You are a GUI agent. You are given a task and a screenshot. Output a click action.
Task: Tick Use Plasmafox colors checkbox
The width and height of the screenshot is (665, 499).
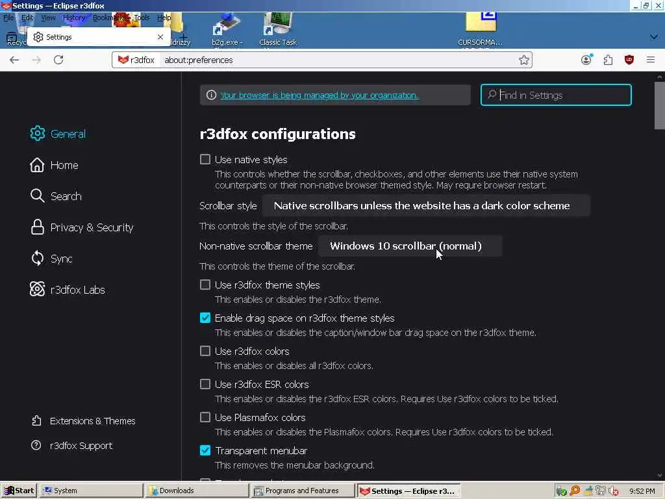coord(205,417)
